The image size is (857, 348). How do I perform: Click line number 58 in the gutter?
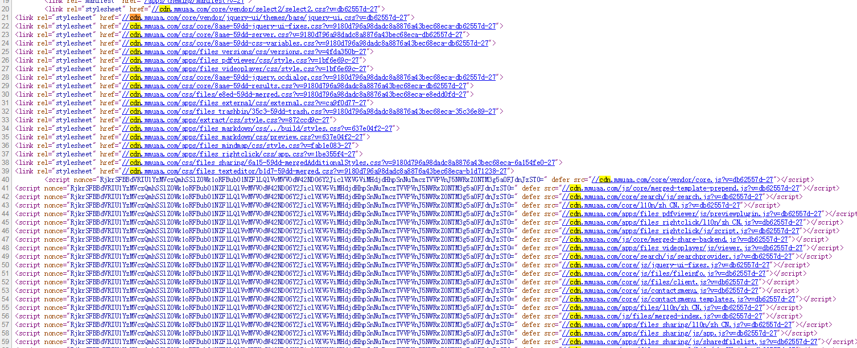(6, 333)
